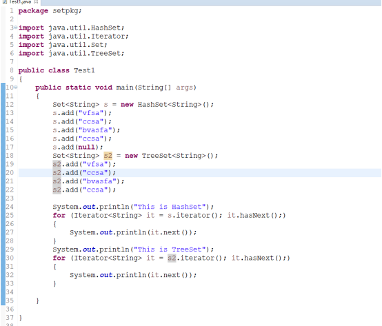382x326 pixels.
Task: Click the s.add("vfsa") statement on line 13
Action: click(x=82, y=113)
